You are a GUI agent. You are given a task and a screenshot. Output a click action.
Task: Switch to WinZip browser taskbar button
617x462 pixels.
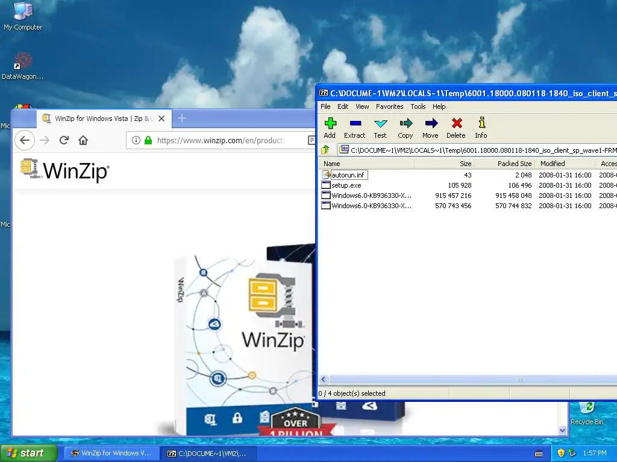(x=111, y=453)
